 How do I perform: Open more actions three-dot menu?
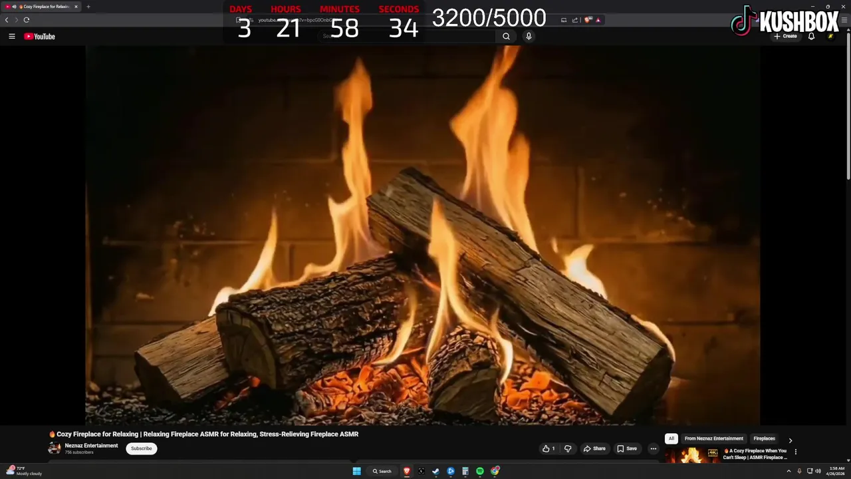pos(653,448)
